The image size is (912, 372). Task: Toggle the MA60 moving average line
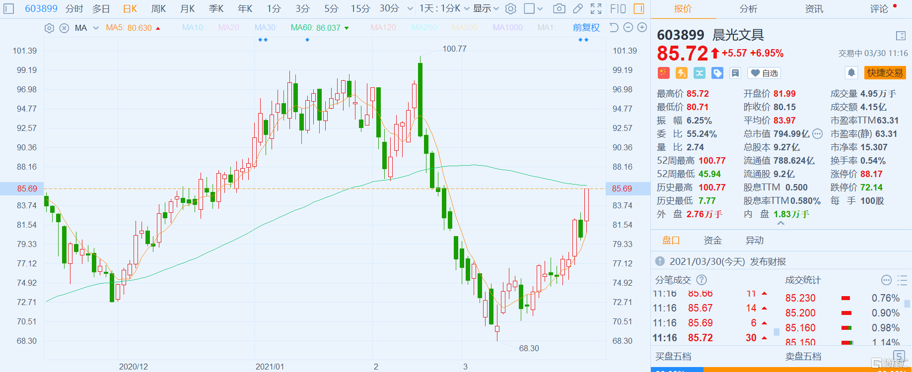320,28
